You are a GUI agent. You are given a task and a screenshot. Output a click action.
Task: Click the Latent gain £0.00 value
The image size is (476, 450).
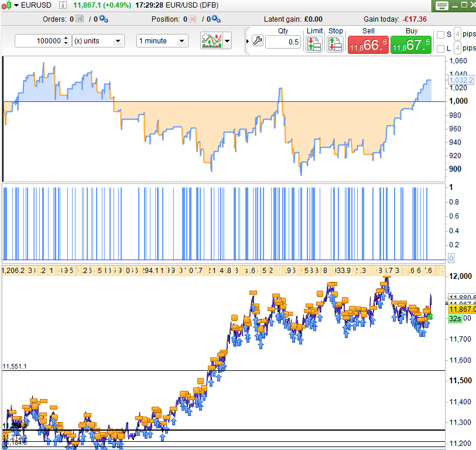tap(313, 19)
